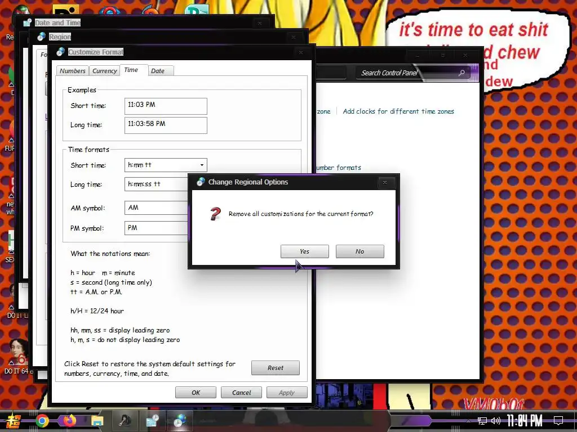Maximize the Control Panel window
577x432 pixels.
coord(443,56)
